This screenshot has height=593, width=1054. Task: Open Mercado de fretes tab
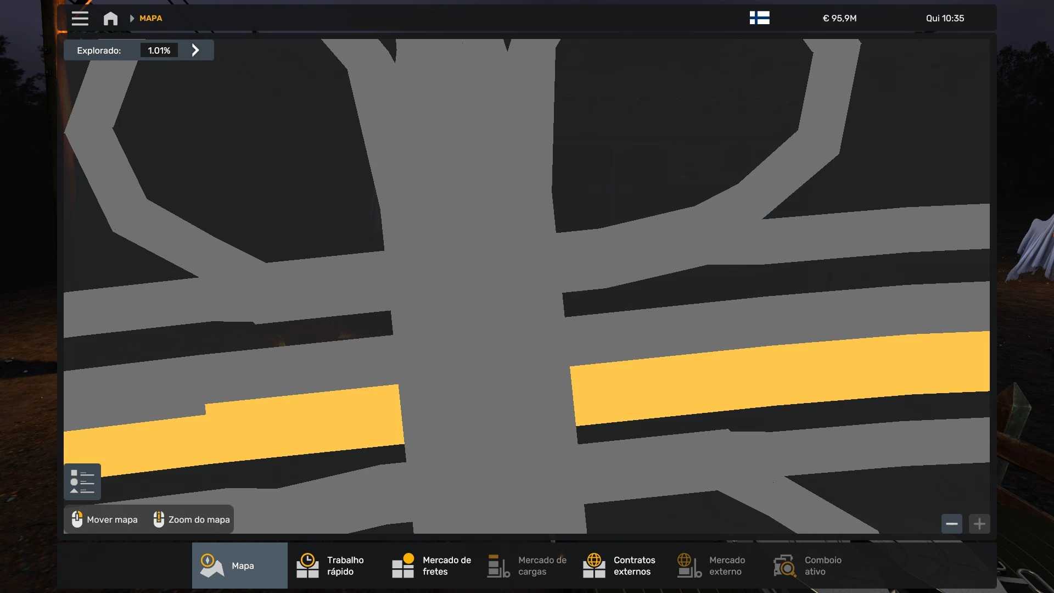431,566
